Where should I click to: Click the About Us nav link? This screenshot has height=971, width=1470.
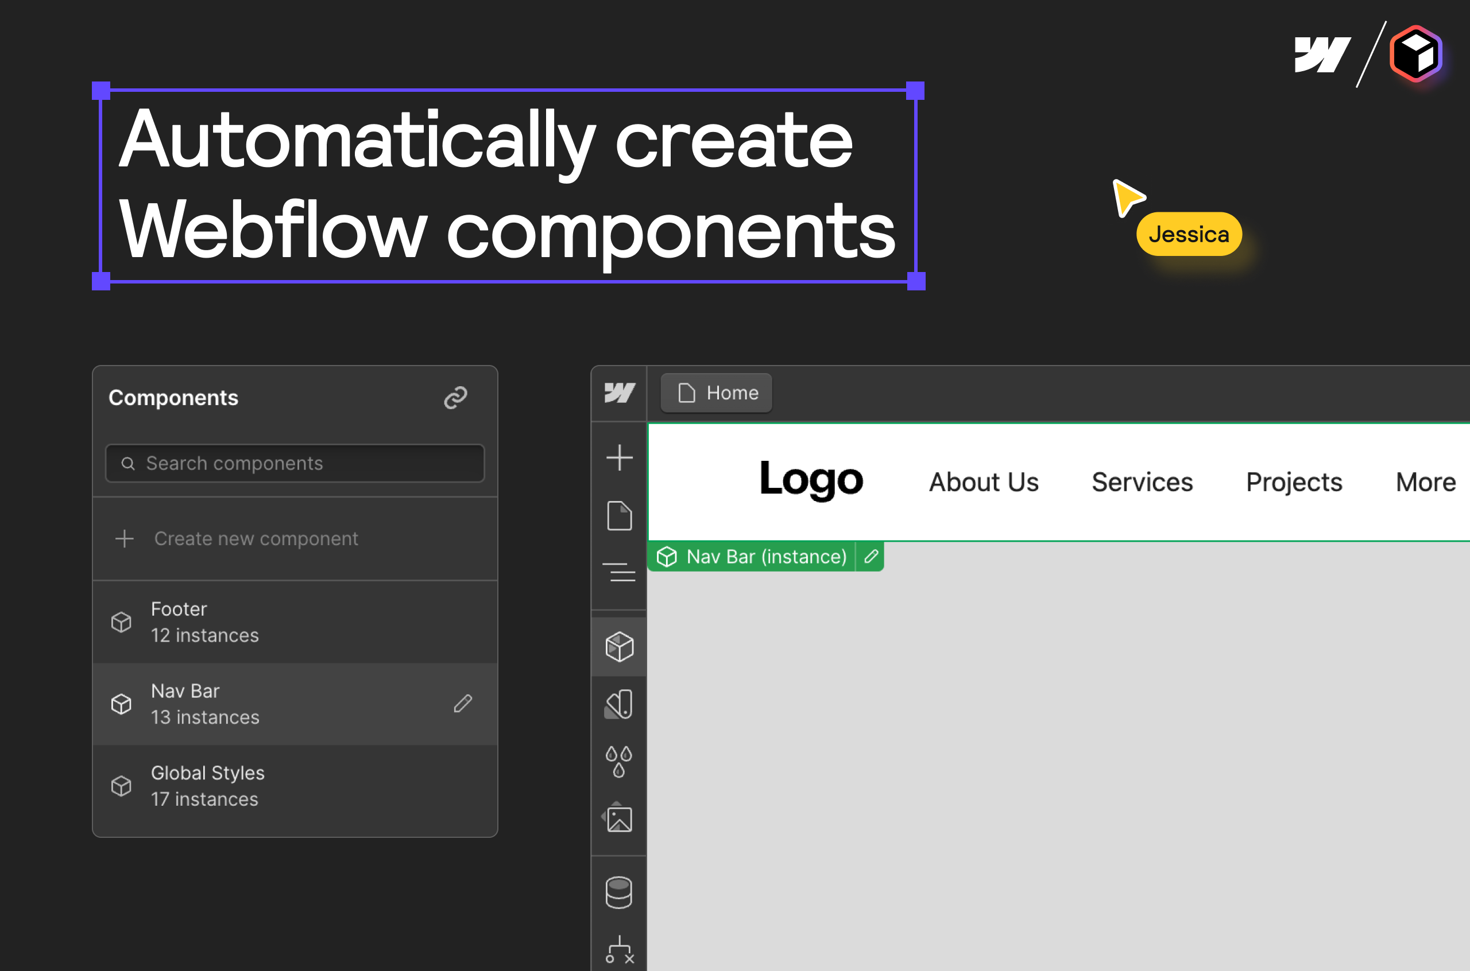(x=984, y=483)
